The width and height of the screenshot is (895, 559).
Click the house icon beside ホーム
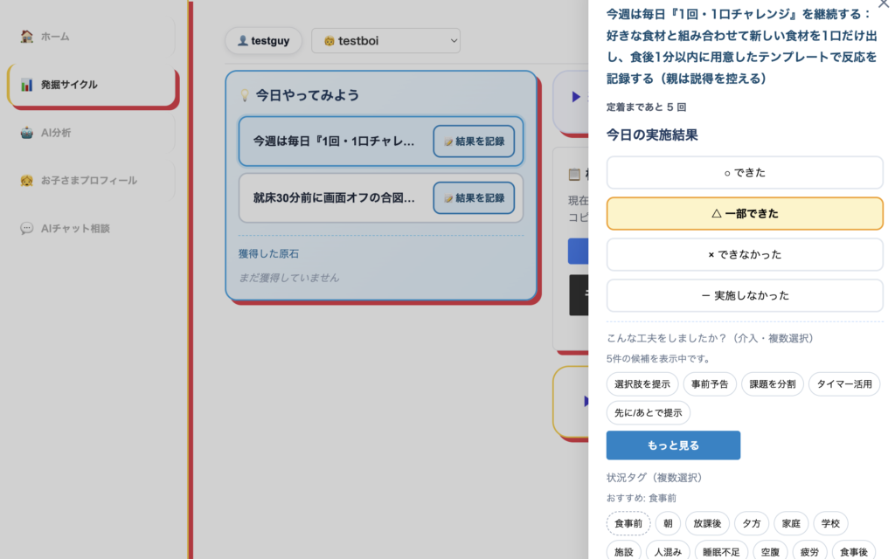(27, 37)
